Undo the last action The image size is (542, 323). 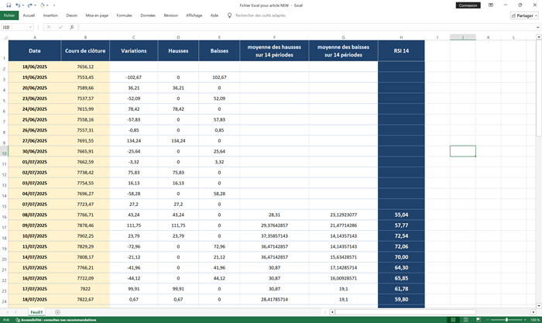17,5
